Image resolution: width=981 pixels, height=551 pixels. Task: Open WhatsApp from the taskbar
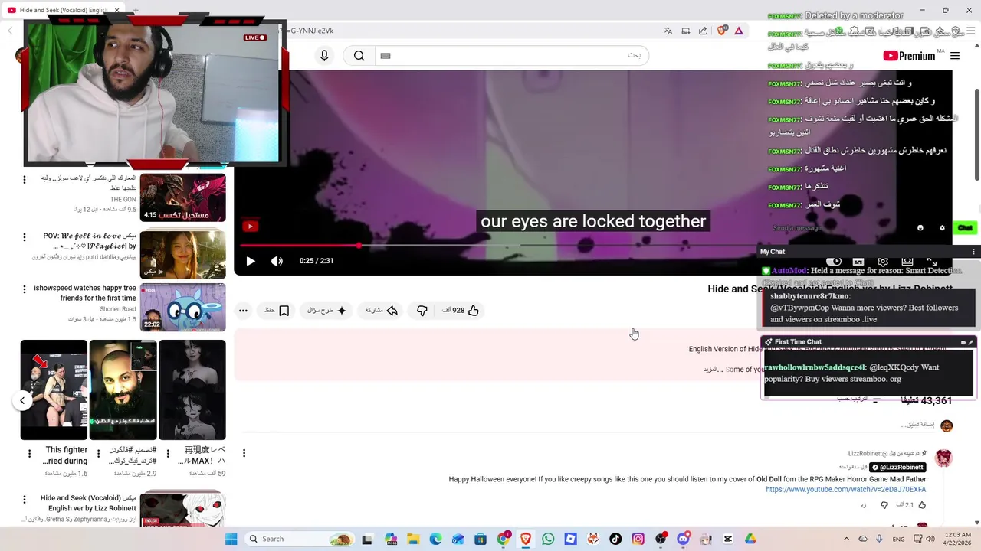pos(548,539)
